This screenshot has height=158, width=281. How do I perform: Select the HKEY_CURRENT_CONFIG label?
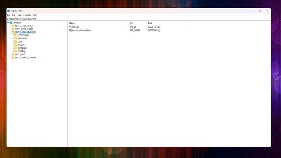[x=25, y=57]
